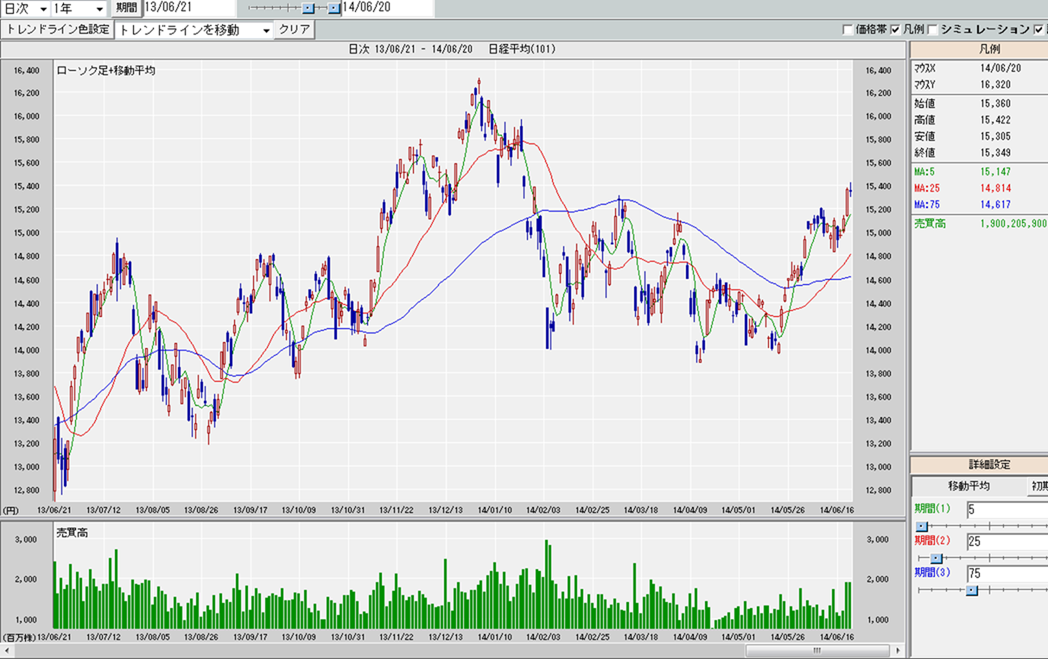1048x659 pixels.
Task: Click the マウスX value 14/06/20
Action: (1000, 67)
